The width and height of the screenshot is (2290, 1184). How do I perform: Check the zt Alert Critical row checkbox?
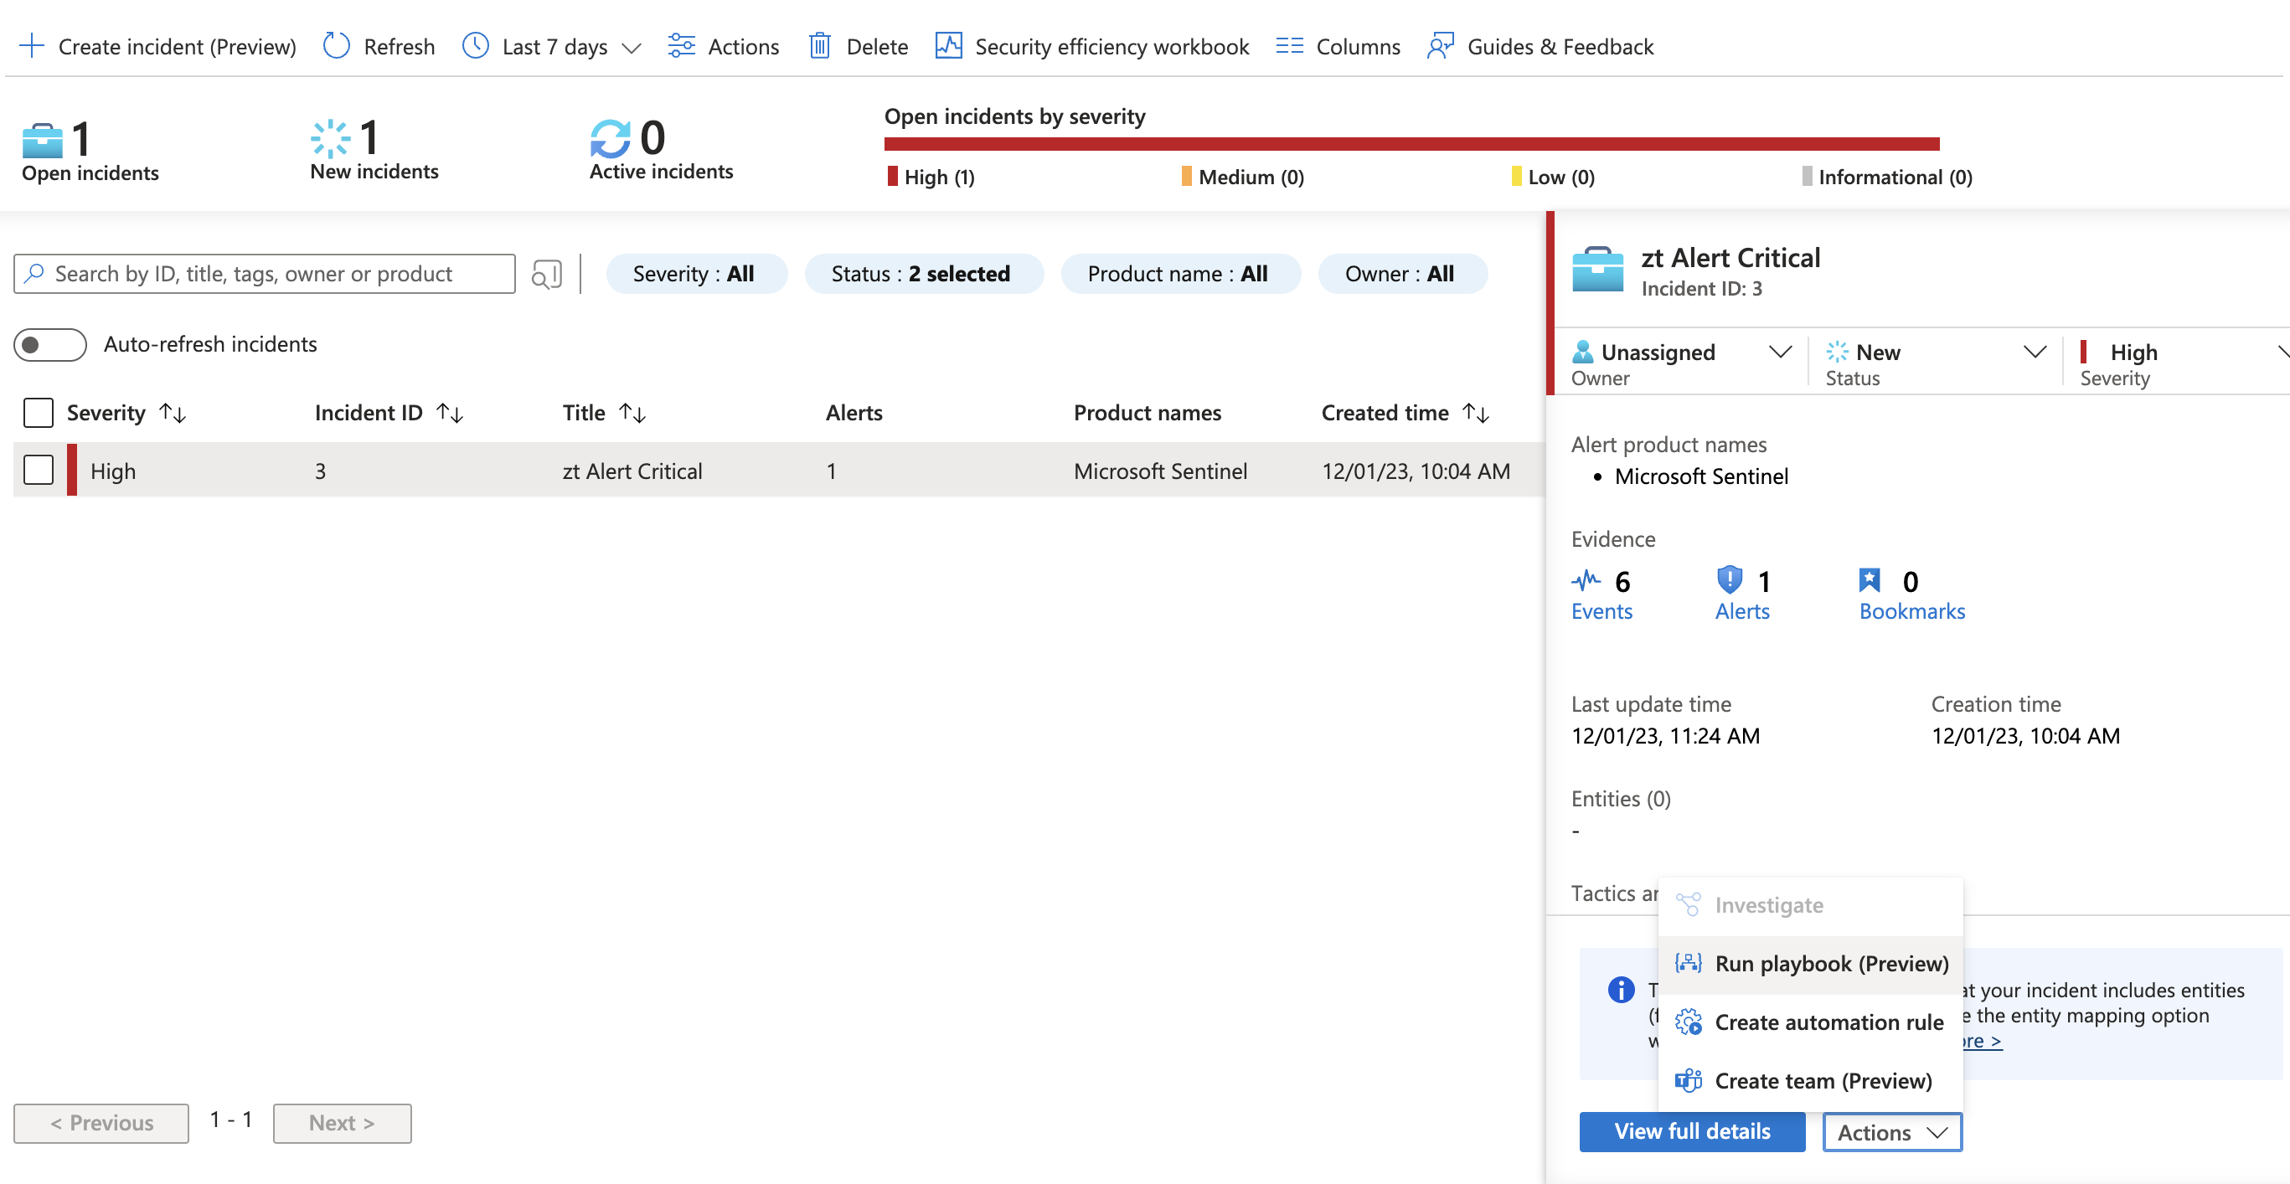39,471
